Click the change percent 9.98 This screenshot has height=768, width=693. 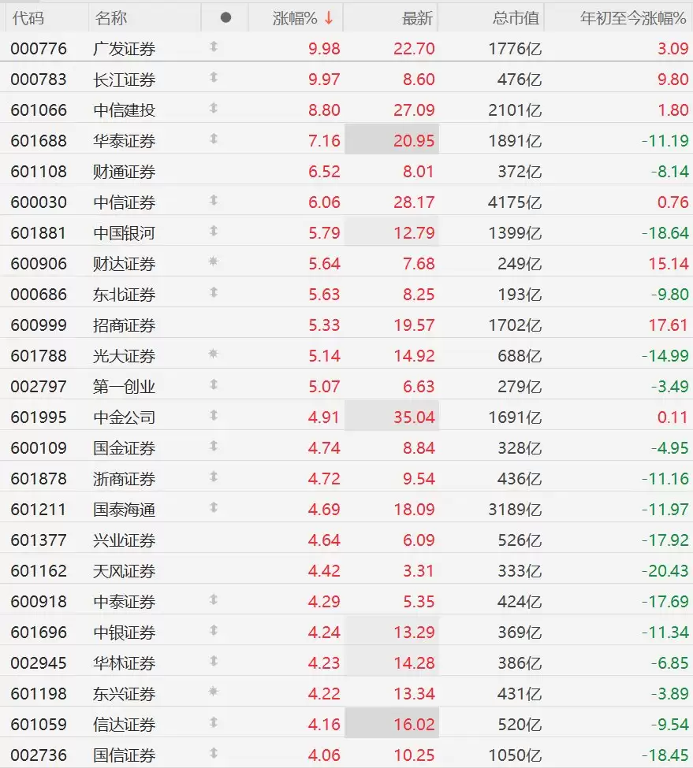[x=324, y=49]
